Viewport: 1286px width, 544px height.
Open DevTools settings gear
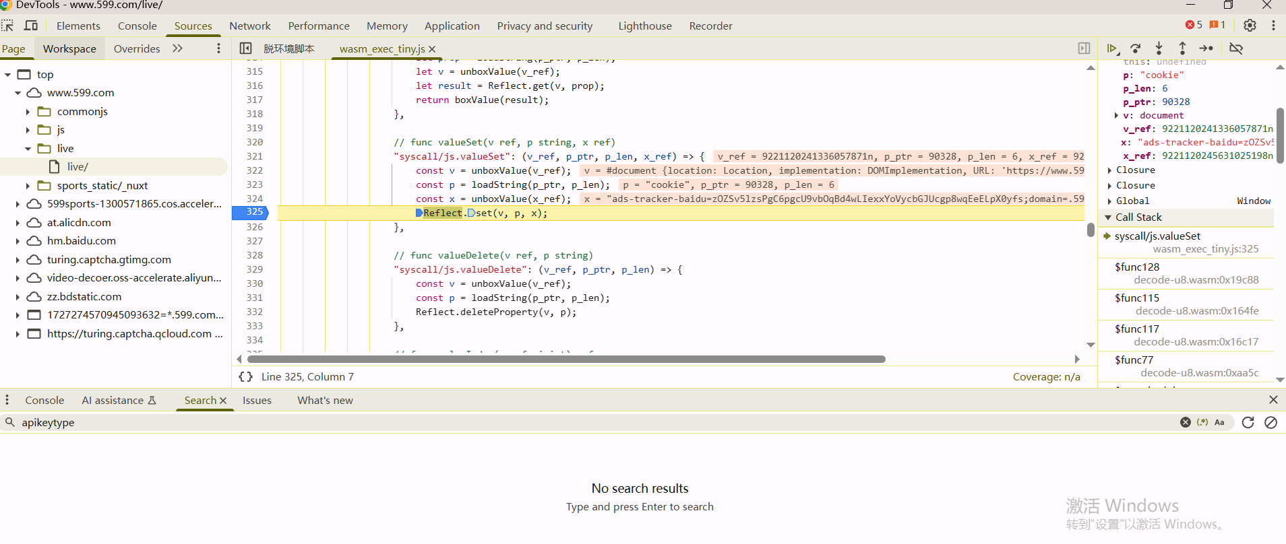(x=1250, y=26)
